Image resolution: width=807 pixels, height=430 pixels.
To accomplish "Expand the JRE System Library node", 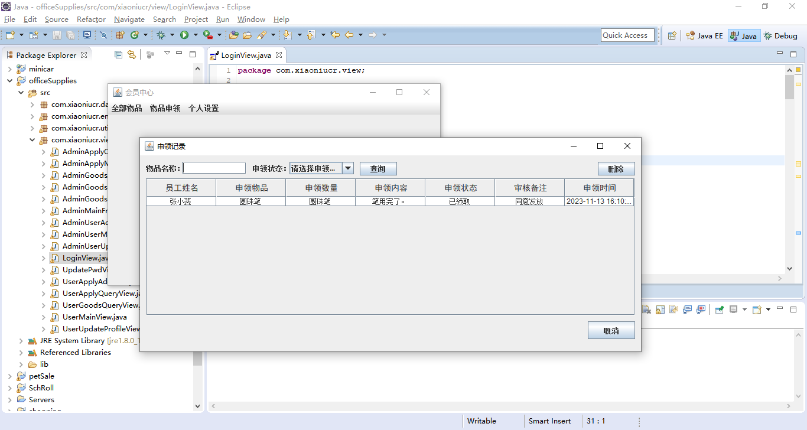I will click(x=21, y=341).
